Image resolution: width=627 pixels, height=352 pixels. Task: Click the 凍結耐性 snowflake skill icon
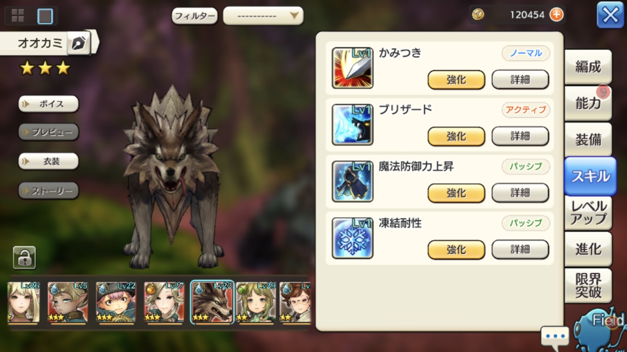point(353,238)
